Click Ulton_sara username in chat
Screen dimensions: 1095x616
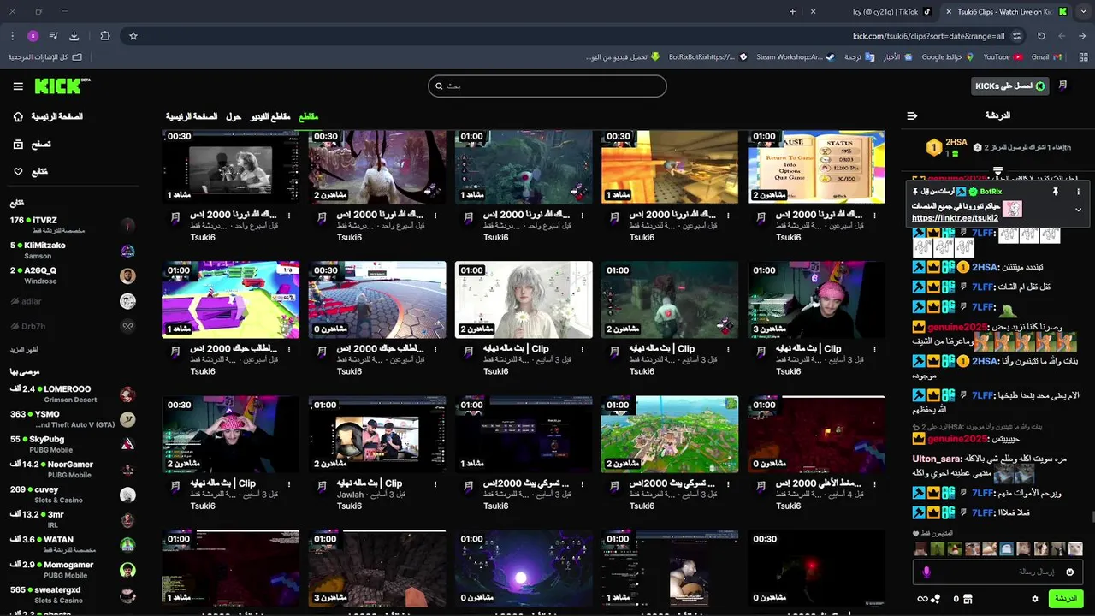click(937, 459)
